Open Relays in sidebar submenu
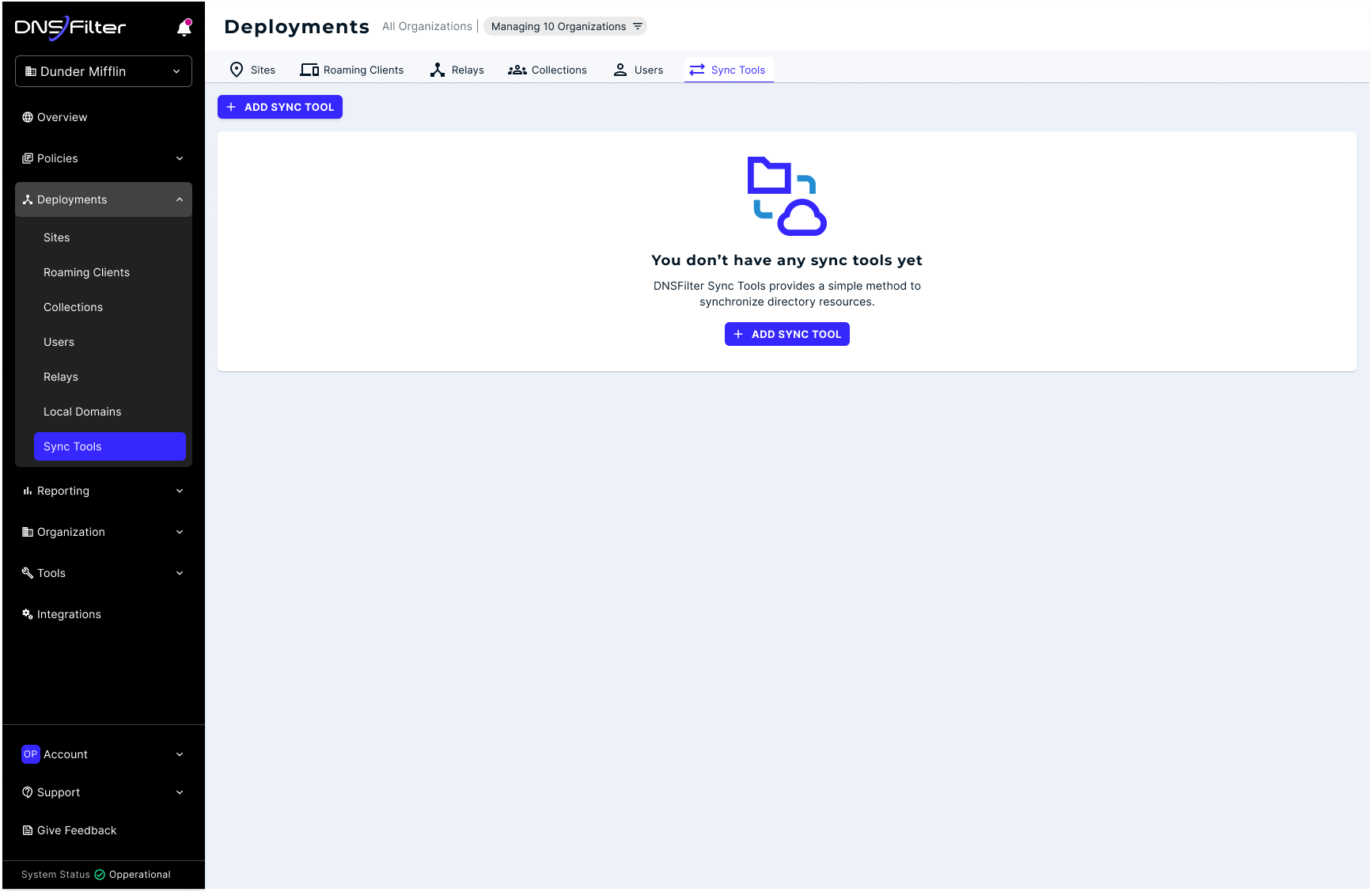Viewport: 1372px width, 892px height. click(x=110, y=377)
